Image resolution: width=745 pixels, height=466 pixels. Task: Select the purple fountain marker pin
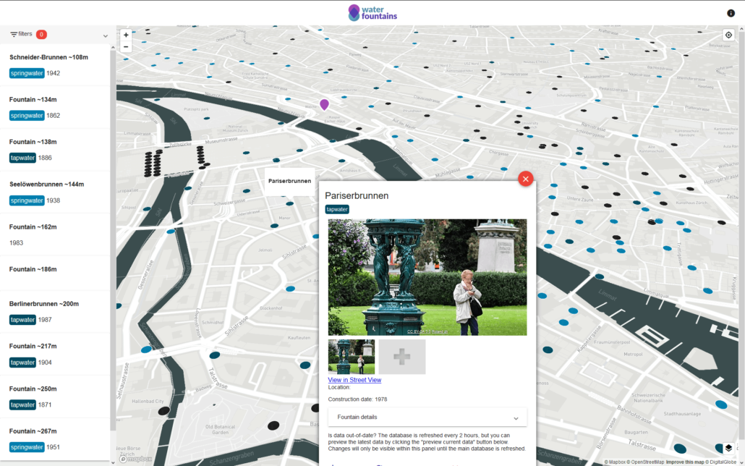pyautogui.click(x=324, y=104)
